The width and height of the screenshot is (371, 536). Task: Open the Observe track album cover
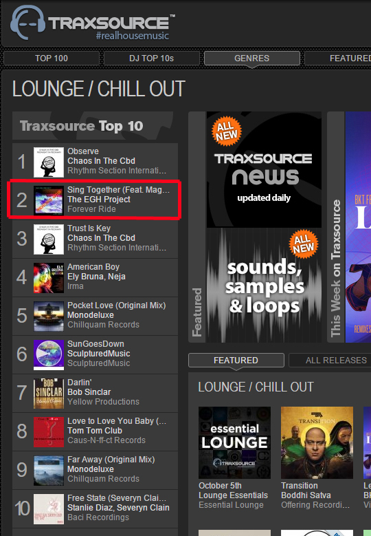(x=49, y=162)
